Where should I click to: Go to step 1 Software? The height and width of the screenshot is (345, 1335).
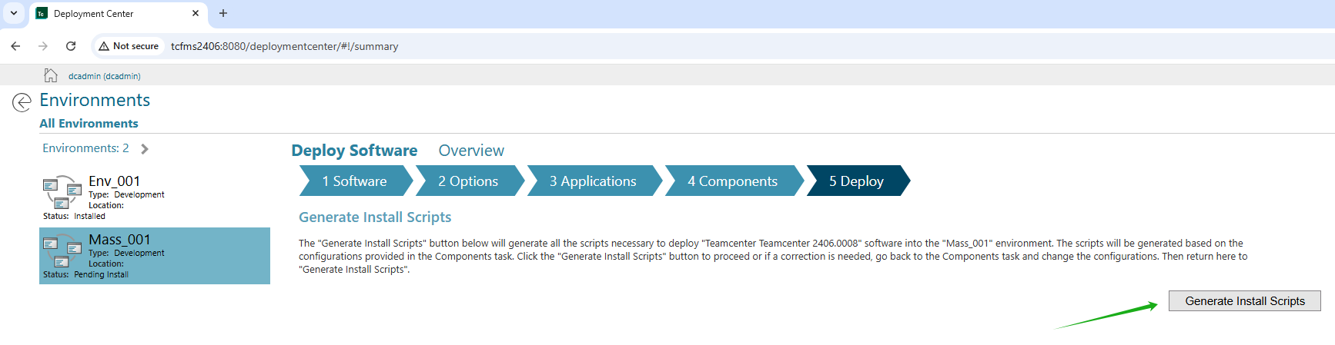tap(355, 181)
